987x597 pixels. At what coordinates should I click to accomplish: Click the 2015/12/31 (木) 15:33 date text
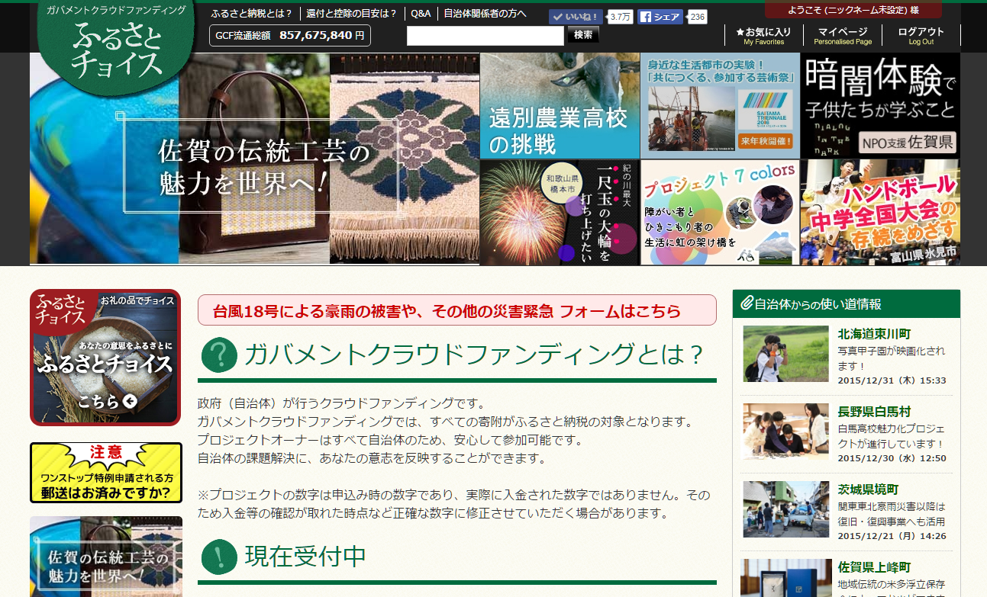click(x=892, y=380)
